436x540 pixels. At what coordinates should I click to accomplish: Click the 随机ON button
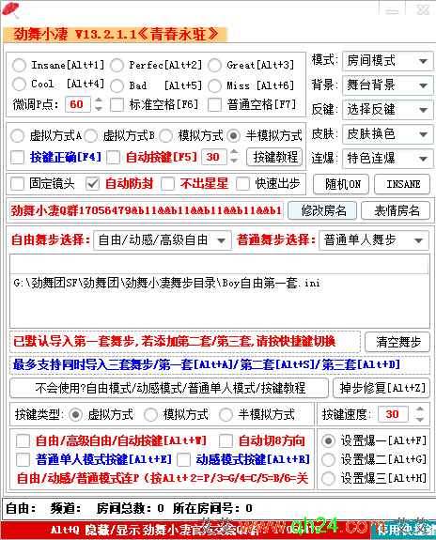coord(341,184)
